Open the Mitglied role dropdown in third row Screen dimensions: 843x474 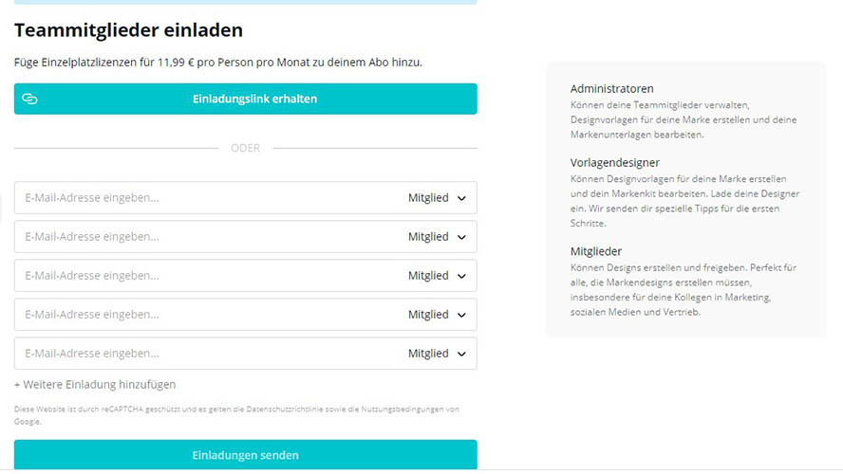[437, 275]
